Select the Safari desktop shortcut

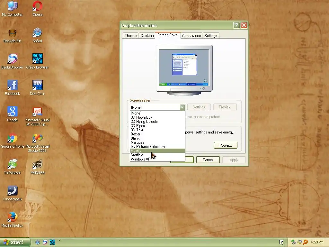[x=37, y=35]
